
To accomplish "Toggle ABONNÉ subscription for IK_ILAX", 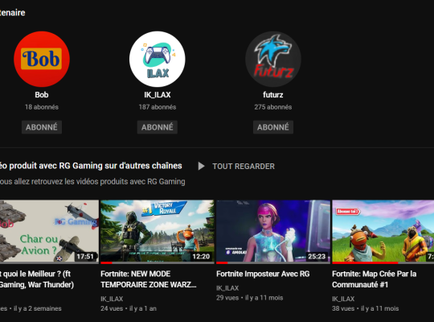I will point(158,127).
